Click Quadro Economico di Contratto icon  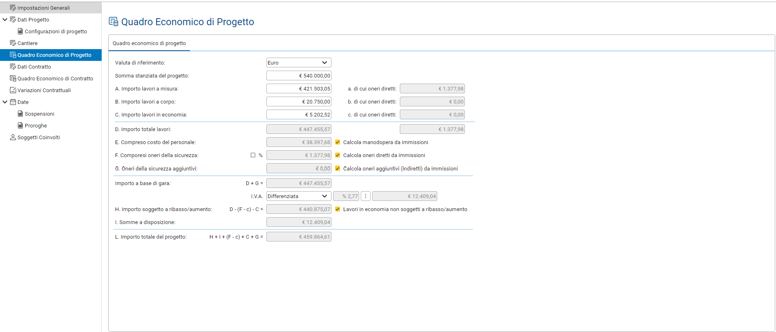pyautogui.click(x=13, y=78)
